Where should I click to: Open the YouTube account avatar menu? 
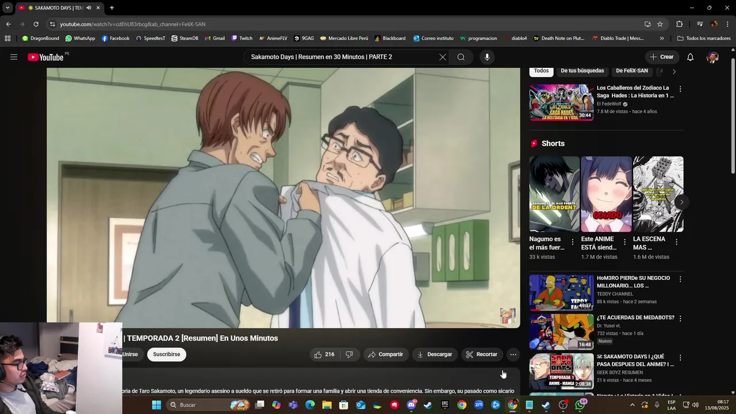pyautogui.click(x=712, y=57)
